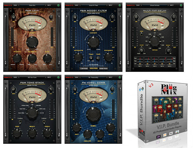Open the preset dropdown on Tone-Stack
This screenshot has width=193, height=148.
click(32, 78)
